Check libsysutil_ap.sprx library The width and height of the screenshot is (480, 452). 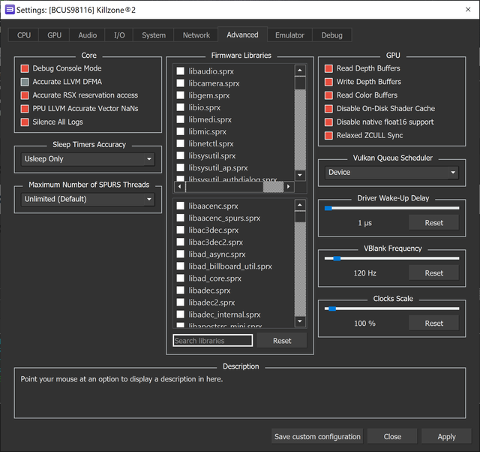[181, 167]
